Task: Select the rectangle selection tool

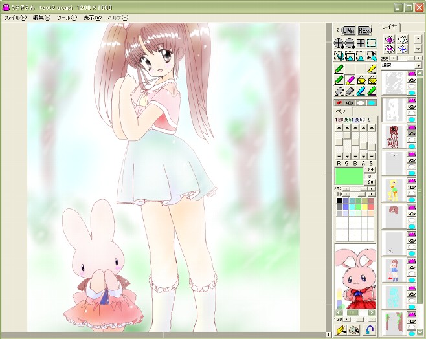Action: coord(372,43)
